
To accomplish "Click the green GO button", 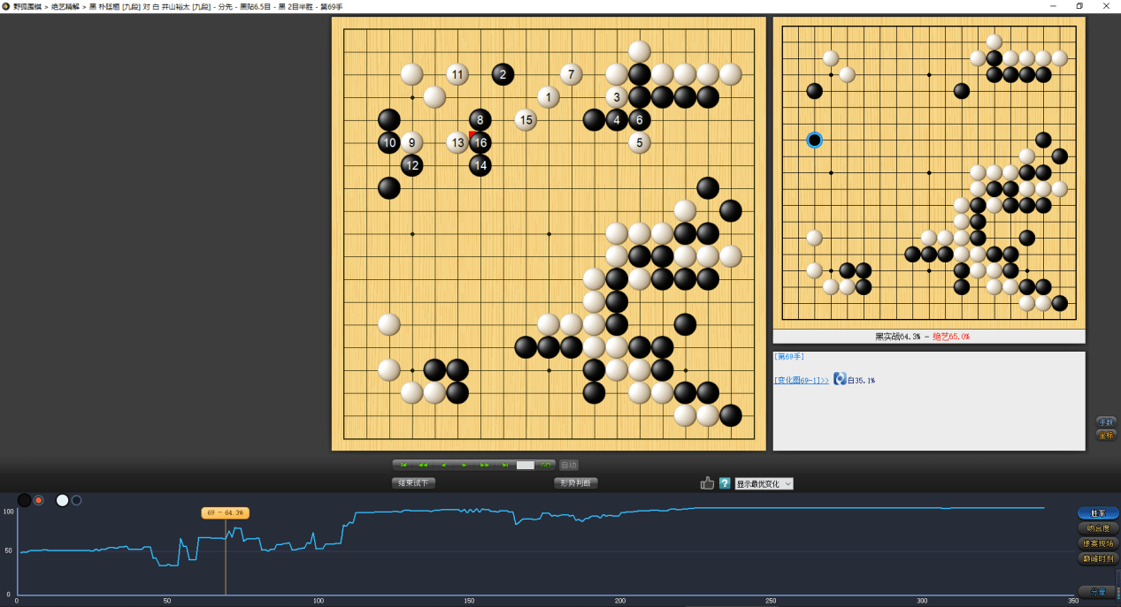I will point(546,465).
